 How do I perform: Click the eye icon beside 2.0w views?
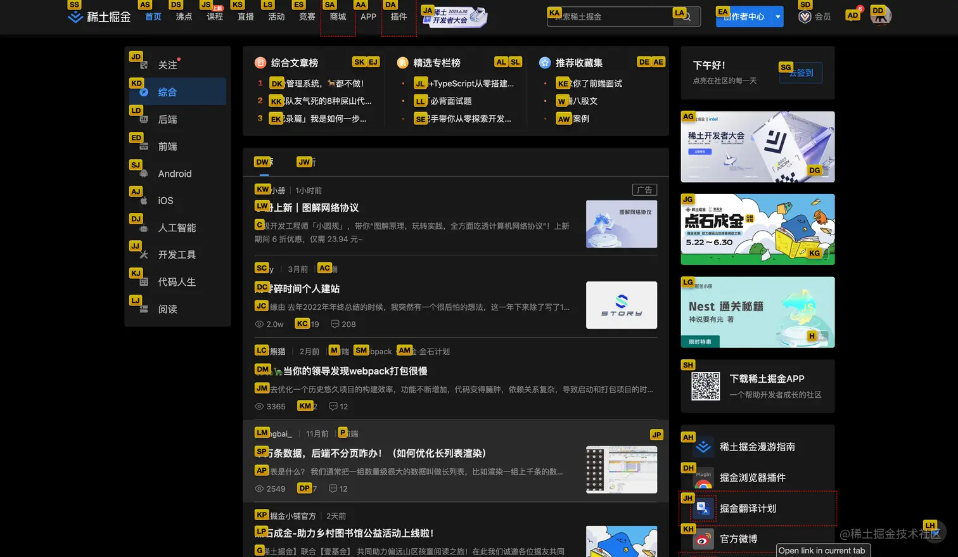click(259, 324)
